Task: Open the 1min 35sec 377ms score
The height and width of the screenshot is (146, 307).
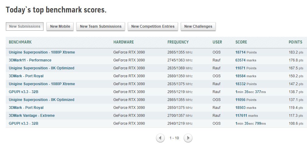Action: [x=251, y=92]
